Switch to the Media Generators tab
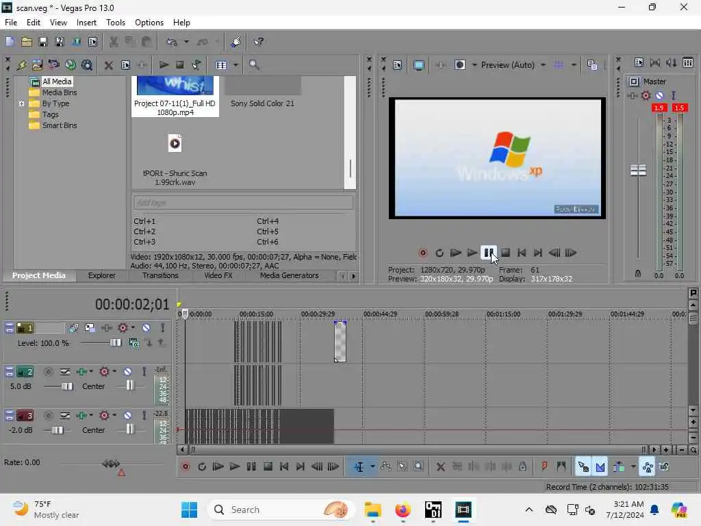Screen dimensions: 701x526 pyautogui.click(x=290, y=275)
